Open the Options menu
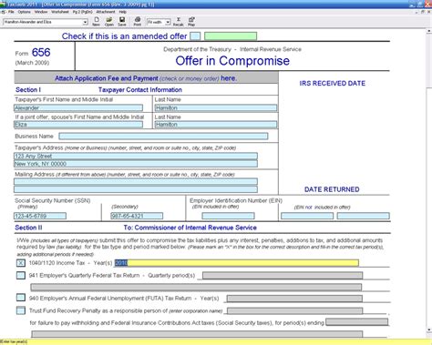This screenshot has height=345, width=432. click(25, 12)
